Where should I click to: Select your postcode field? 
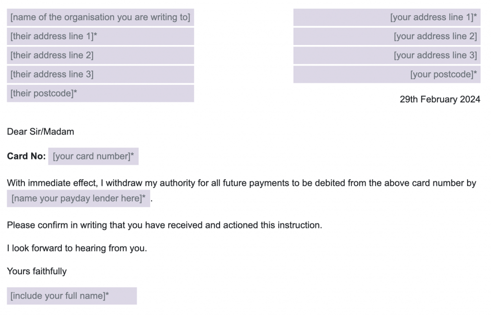(x=387, y=74)
